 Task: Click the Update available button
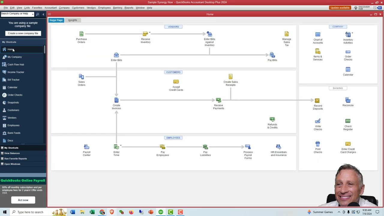(x=340, y=8)
